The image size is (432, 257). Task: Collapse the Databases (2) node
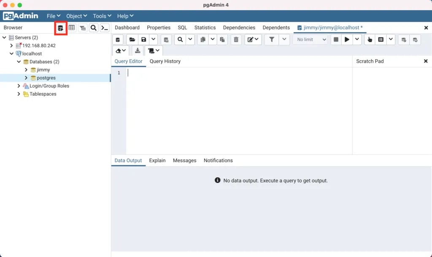point(19,62)
